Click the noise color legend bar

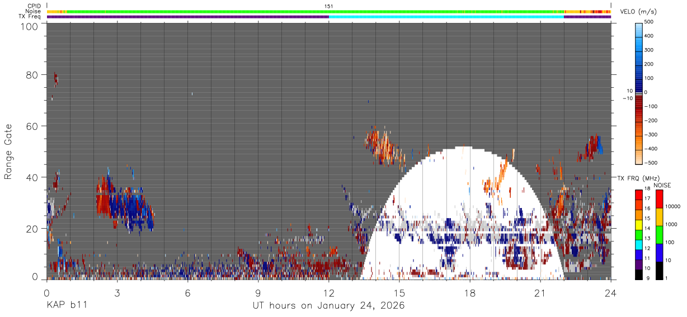point(659,235)
